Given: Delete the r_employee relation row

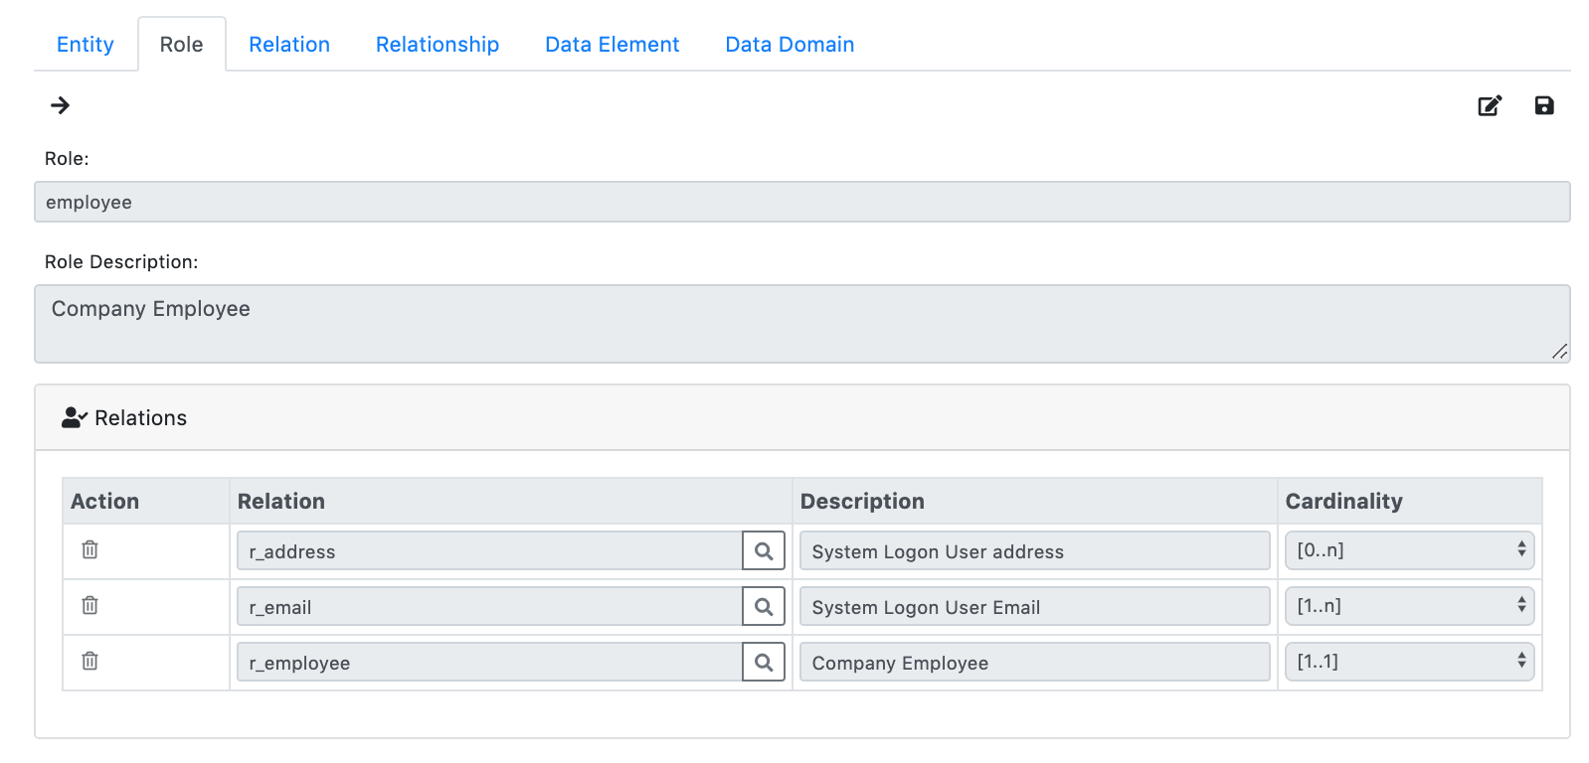Looking at the screenshot, I should click(89, 661).
